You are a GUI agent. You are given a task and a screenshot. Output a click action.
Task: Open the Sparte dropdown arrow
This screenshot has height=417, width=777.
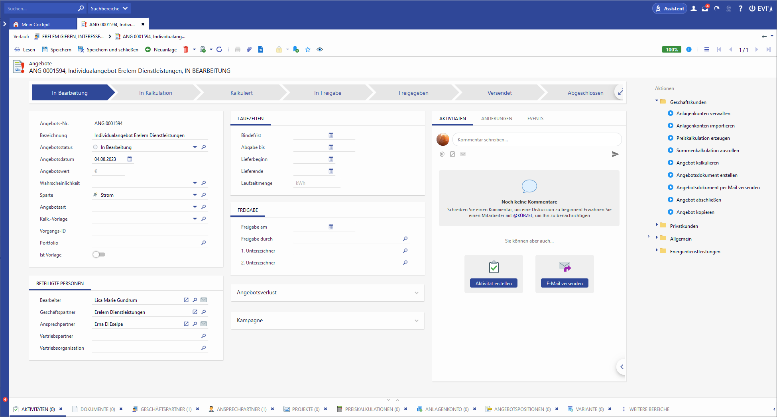pos(195,195)
